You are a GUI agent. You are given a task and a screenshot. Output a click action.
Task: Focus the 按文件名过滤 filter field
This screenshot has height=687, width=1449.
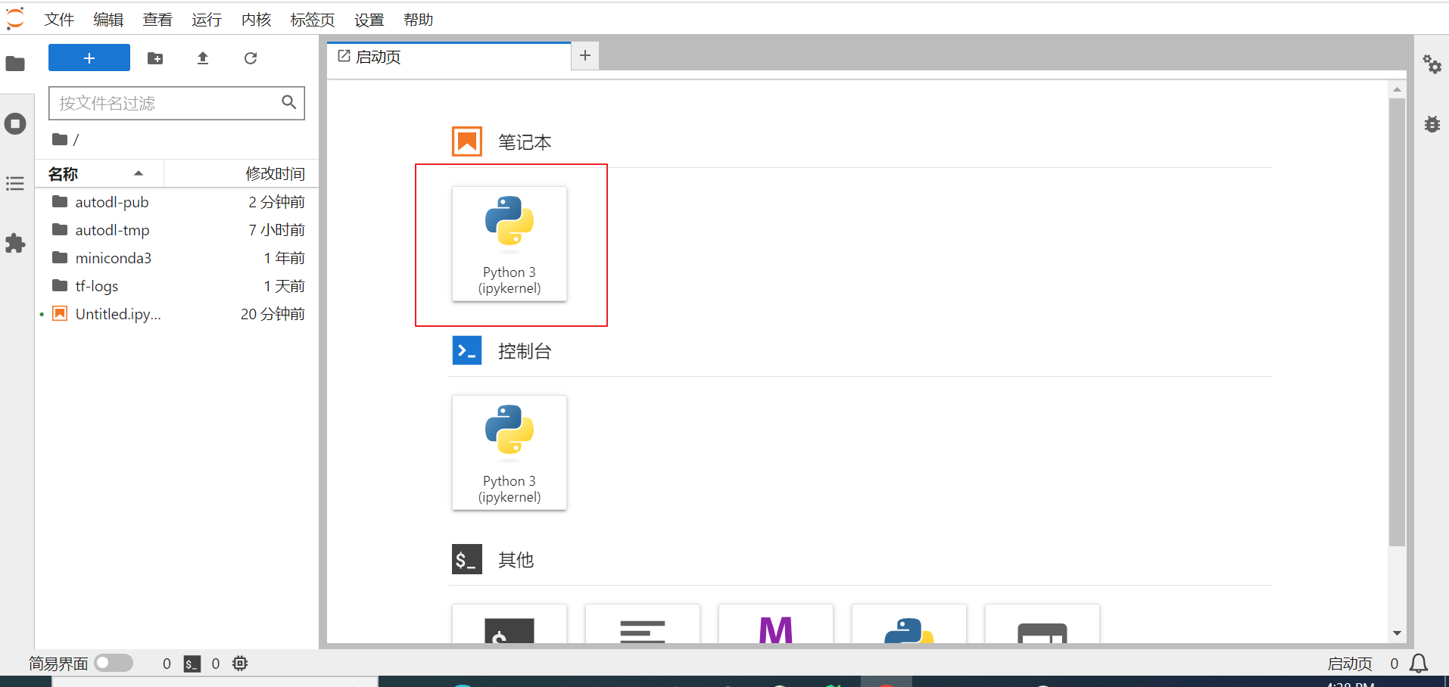[x=176, y=103]
